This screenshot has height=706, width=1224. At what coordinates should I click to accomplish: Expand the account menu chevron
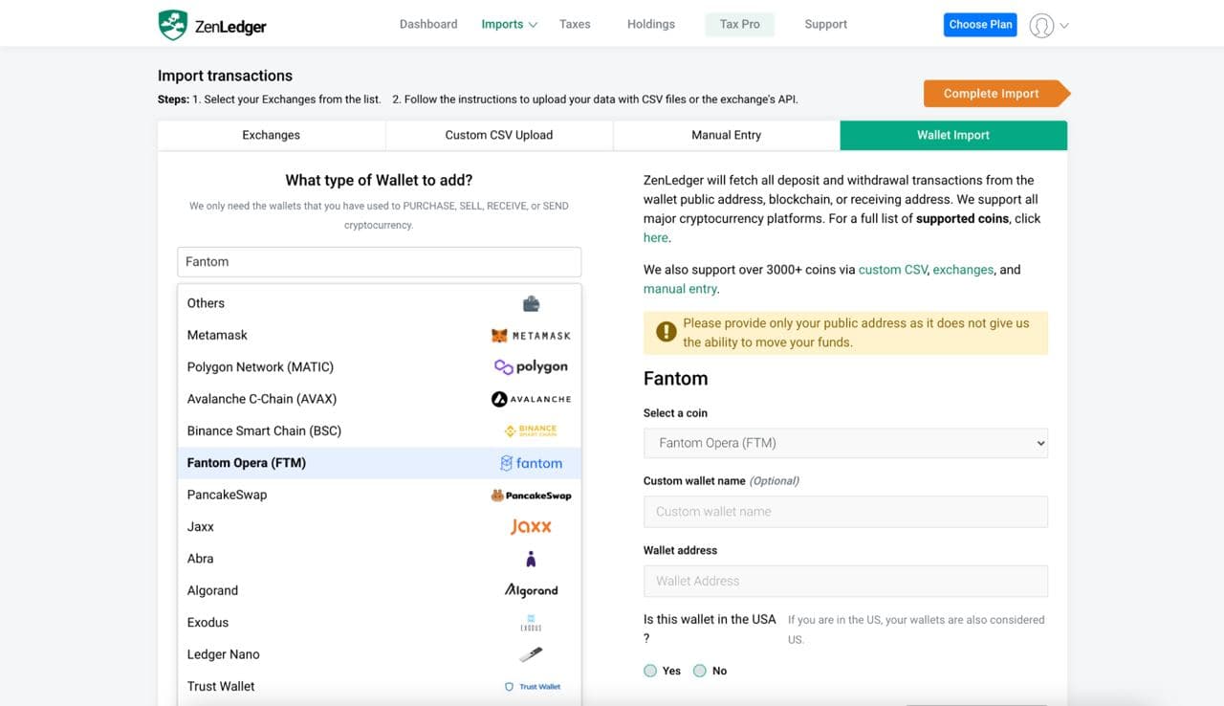click(x=1064, y=26)
